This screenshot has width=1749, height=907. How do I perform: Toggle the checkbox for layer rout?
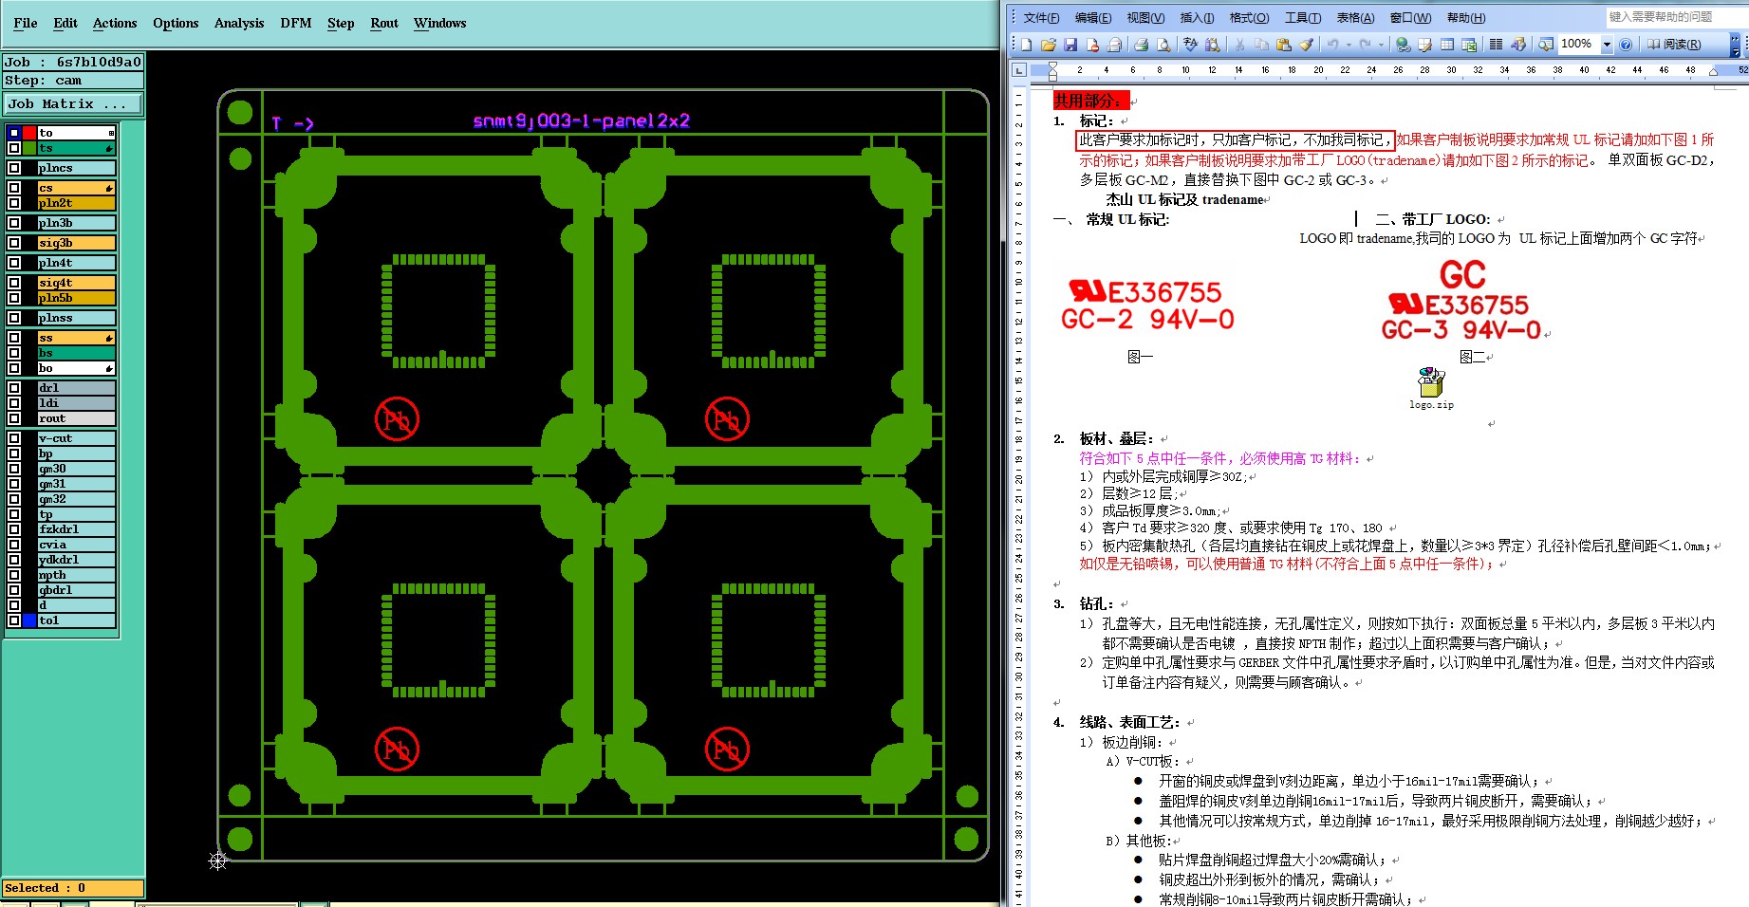pyautogui.click(x=14, y=418)
